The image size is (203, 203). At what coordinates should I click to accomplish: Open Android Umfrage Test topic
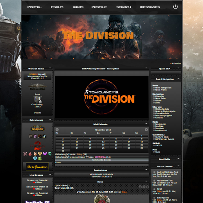168,172
